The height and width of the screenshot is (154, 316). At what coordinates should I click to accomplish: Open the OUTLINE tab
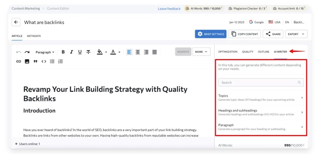coord(264,52)
